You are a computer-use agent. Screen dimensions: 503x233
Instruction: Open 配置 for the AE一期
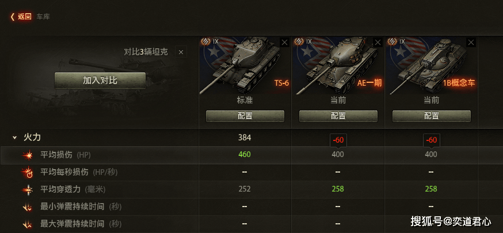(338, 116)
